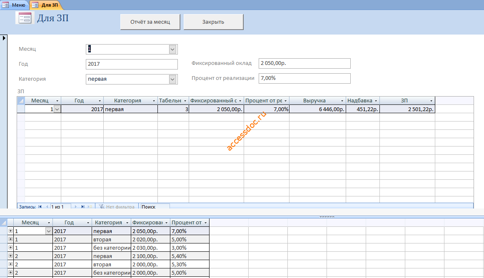The width and height of the screenshot is (484, 278).
Task: Click the Фиксированный оклад input field
Action: (x=304, y=63)
